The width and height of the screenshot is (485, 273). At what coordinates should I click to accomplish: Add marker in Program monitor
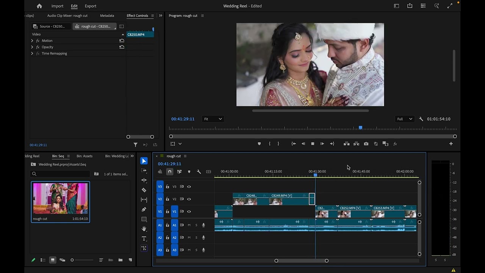[x=259, y=144]
